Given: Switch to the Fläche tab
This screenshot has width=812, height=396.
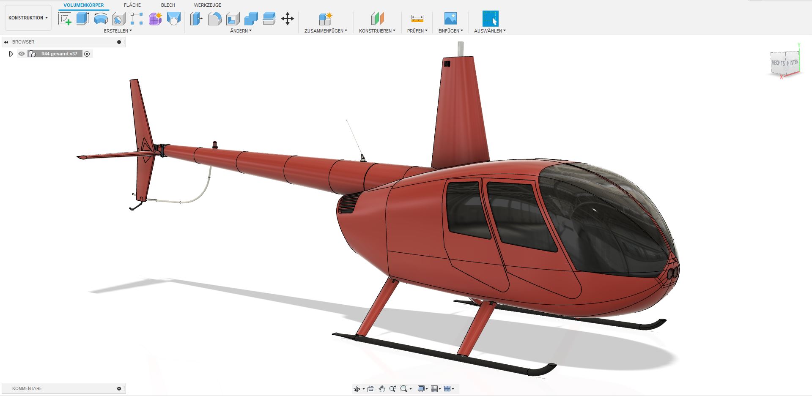Looking at the screenshot, I should (x=132, y=5).
